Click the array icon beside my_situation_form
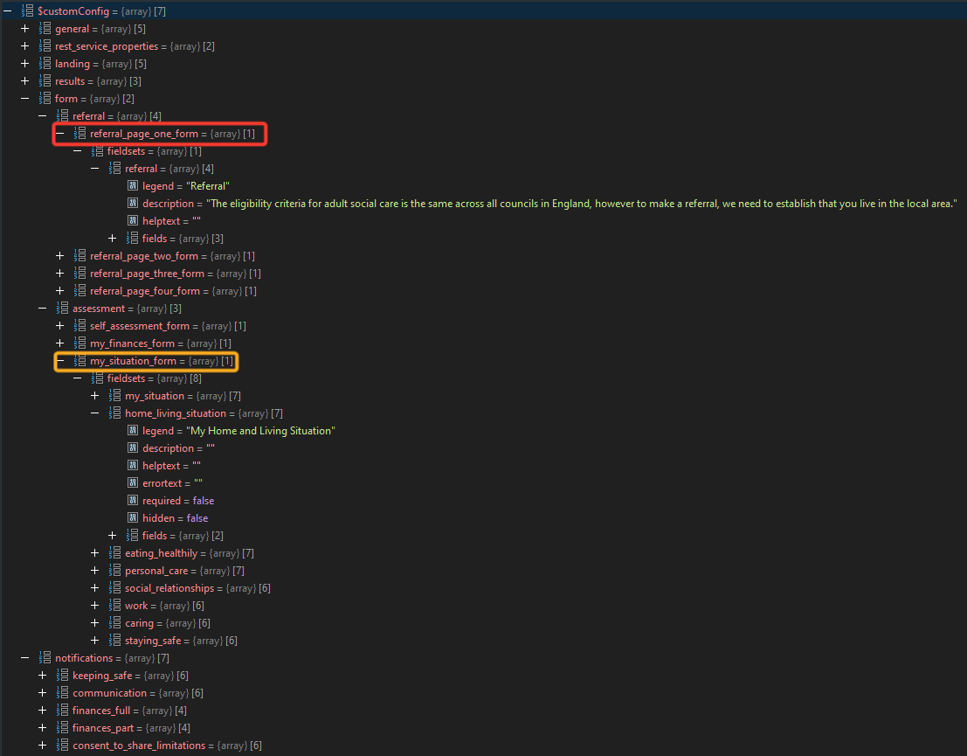967x756 pixels. 79,361
